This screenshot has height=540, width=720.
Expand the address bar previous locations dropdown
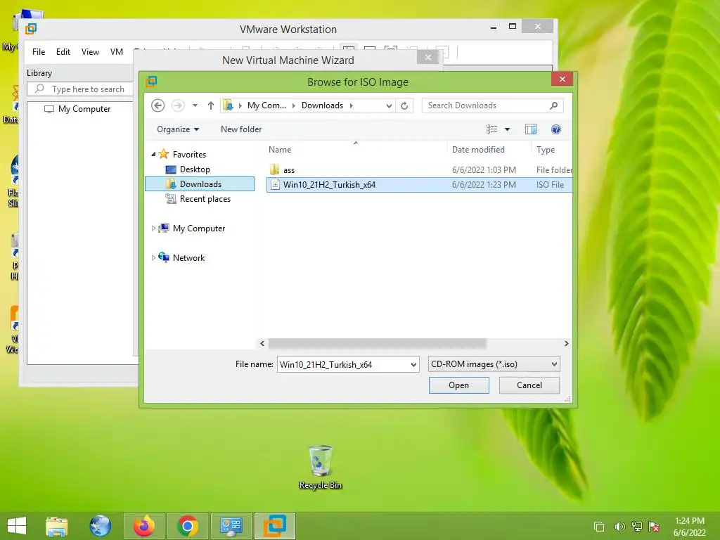click(389, 106)
